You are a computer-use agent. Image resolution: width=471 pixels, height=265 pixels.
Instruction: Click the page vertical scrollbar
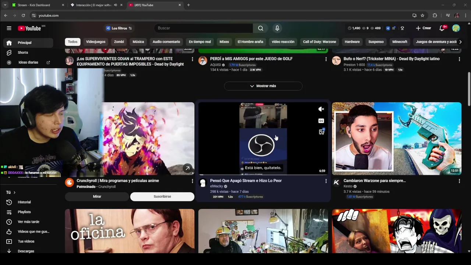[x=469, y=88]
